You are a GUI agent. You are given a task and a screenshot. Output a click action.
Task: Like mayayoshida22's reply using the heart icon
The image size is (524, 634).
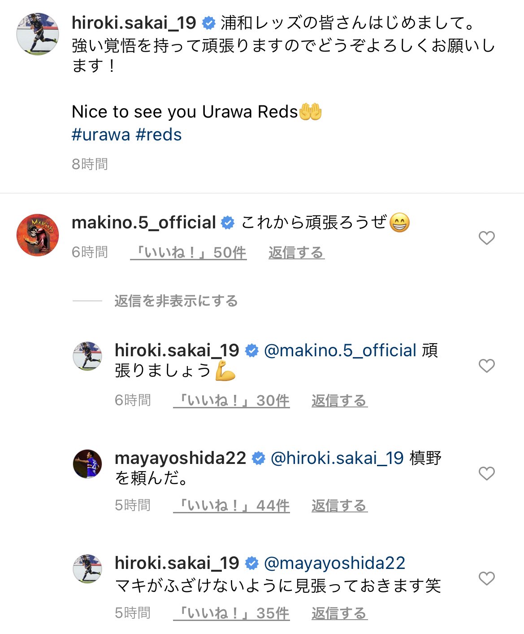click(x=486, y=473)
